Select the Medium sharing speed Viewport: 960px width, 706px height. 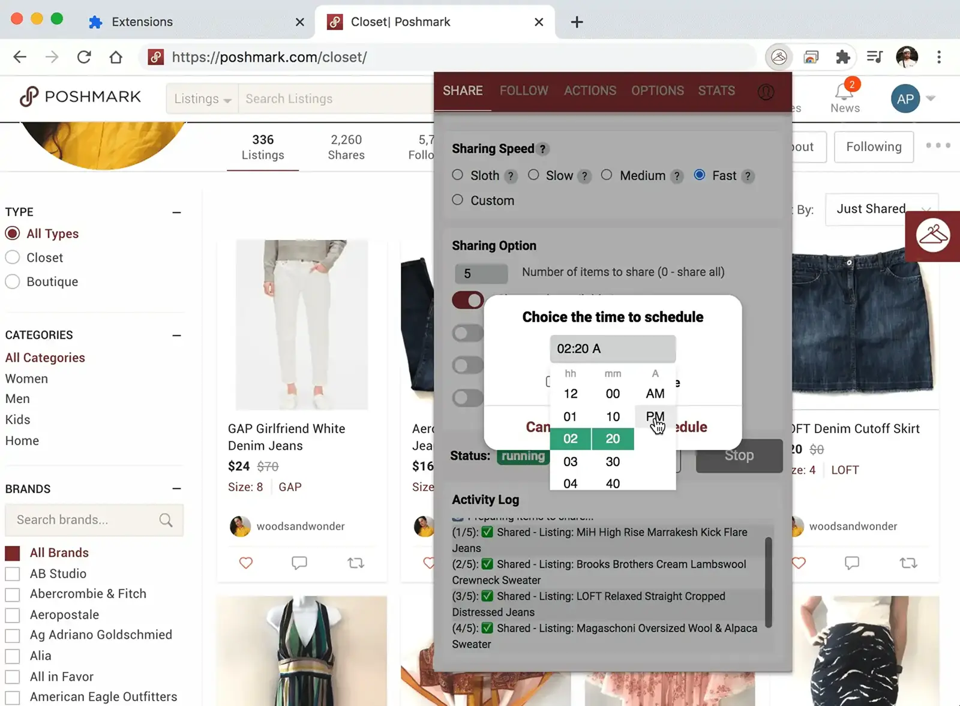tap(607, 175)
